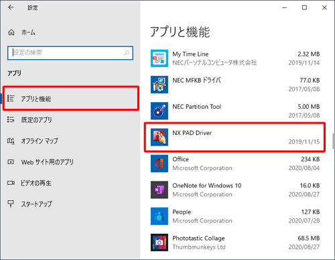Open the ホーム home icon
The height and width of the screenshot is (260, 335).
pyautogui.click(x=11, y=32)
